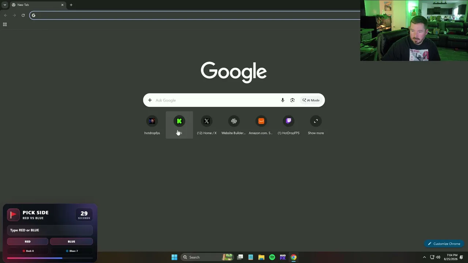
Task: Open the Amazon.com shortcut tile
Action: point(261,125)
